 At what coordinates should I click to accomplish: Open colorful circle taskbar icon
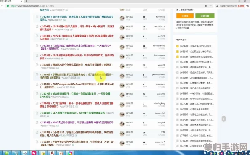(70, 153)
